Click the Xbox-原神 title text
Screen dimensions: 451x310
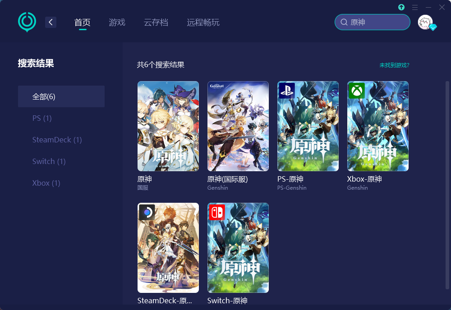point(364,179)
